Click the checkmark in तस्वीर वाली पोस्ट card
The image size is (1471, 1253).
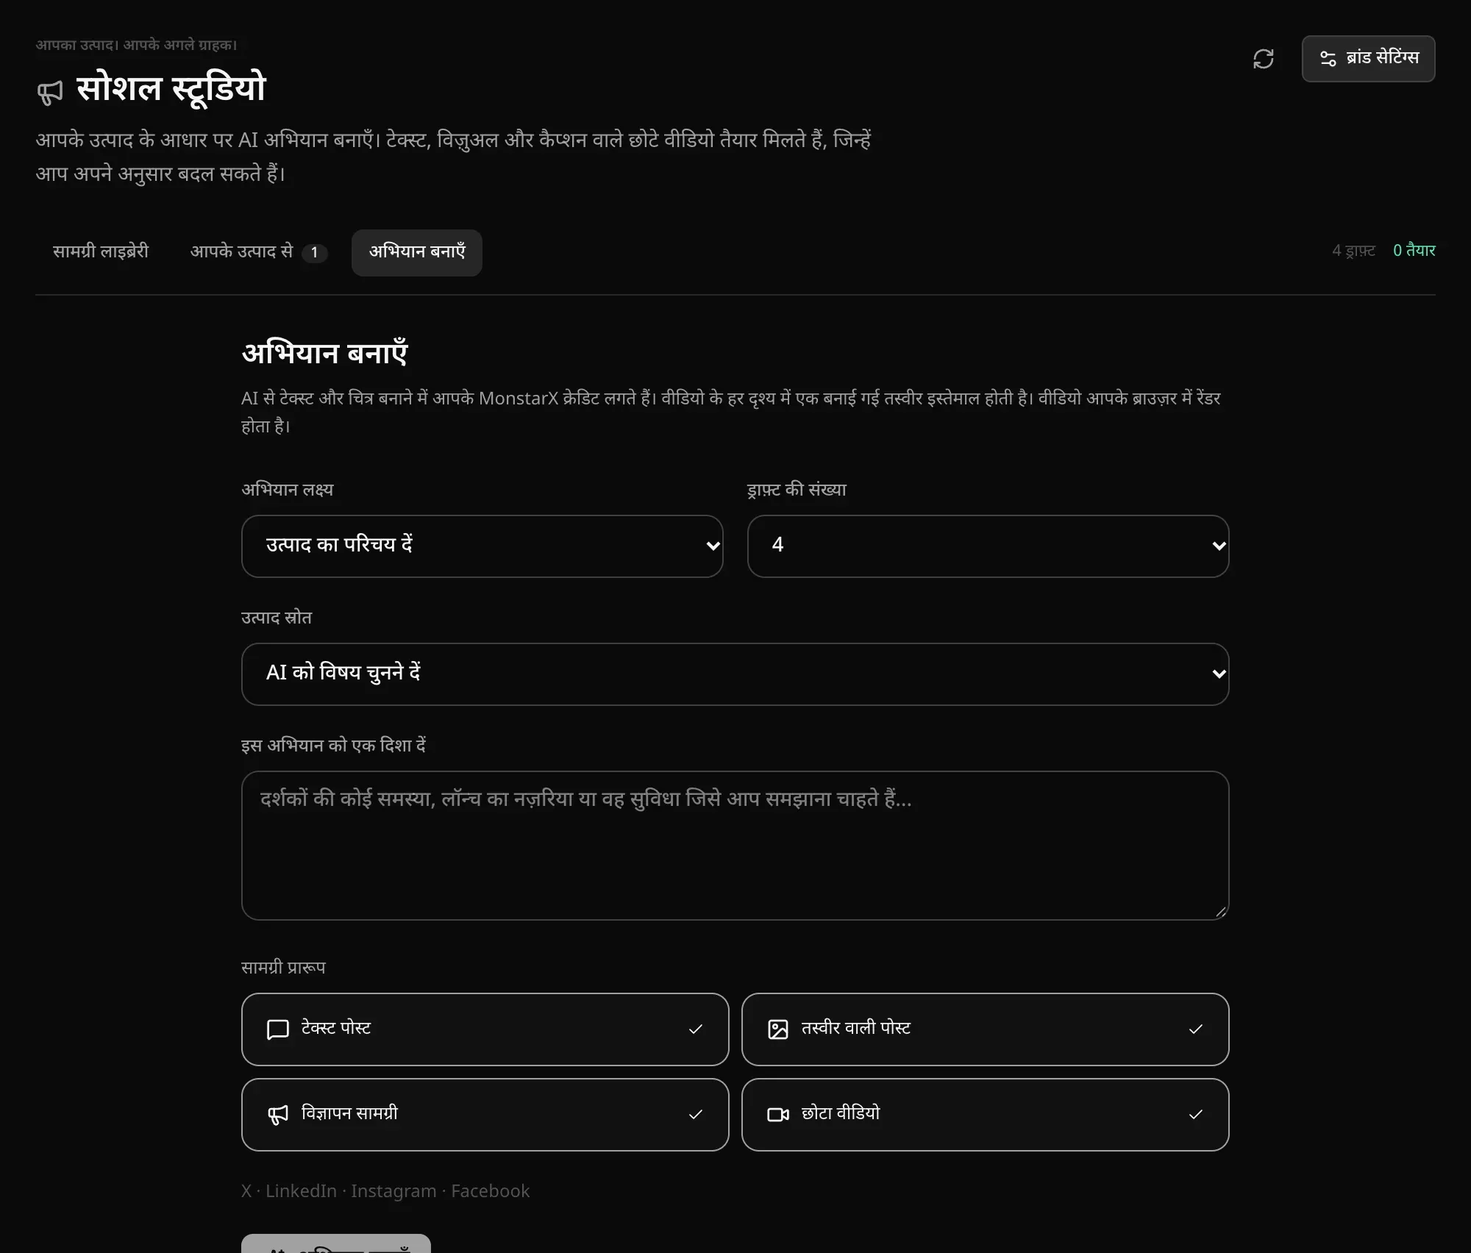(1195, 1029)
